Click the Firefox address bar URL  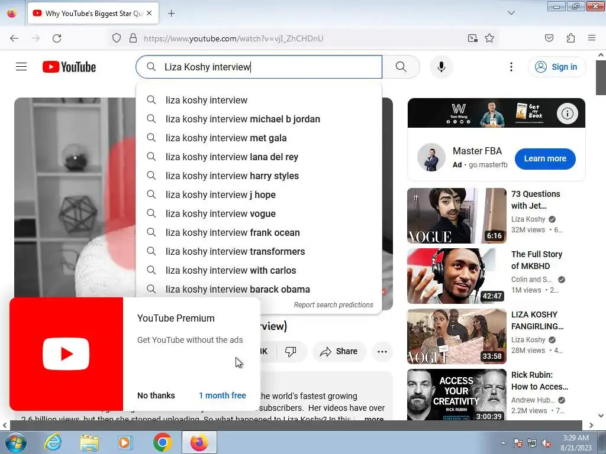click(233, 38)
